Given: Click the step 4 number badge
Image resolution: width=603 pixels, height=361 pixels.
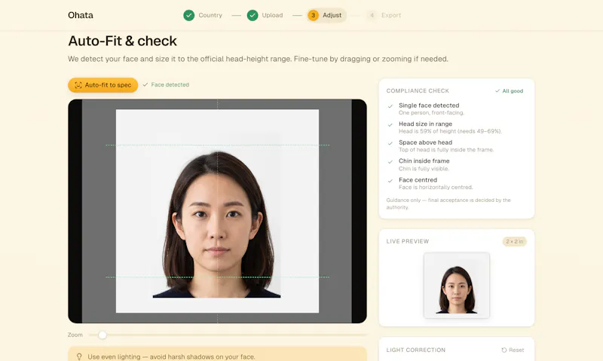Looking at the screenshot, I should (x=372, y=15).
